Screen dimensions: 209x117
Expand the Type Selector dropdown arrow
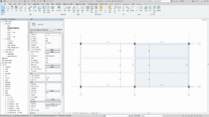click(x=62, y=25)
